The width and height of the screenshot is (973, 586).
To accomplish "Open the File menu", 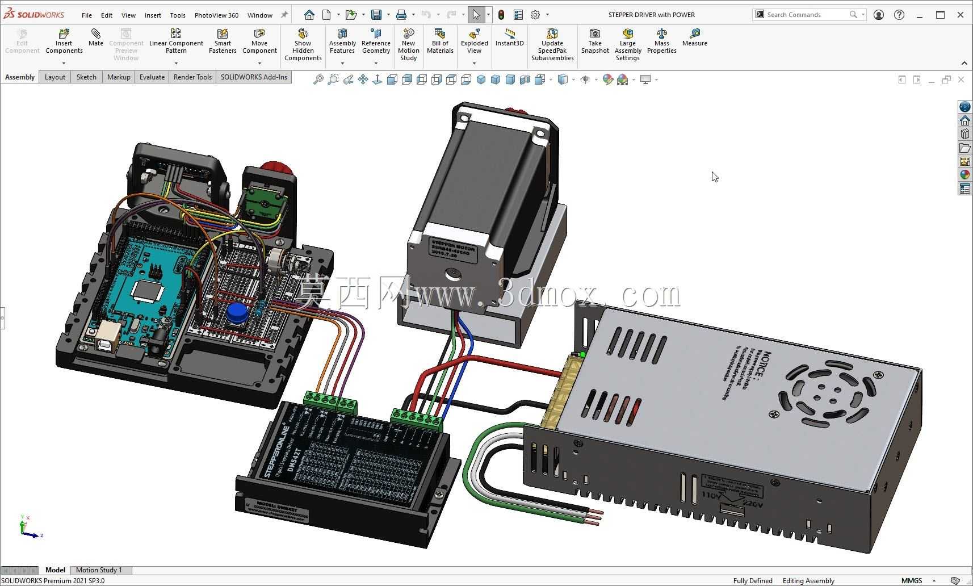I will [x=87, y=15].
